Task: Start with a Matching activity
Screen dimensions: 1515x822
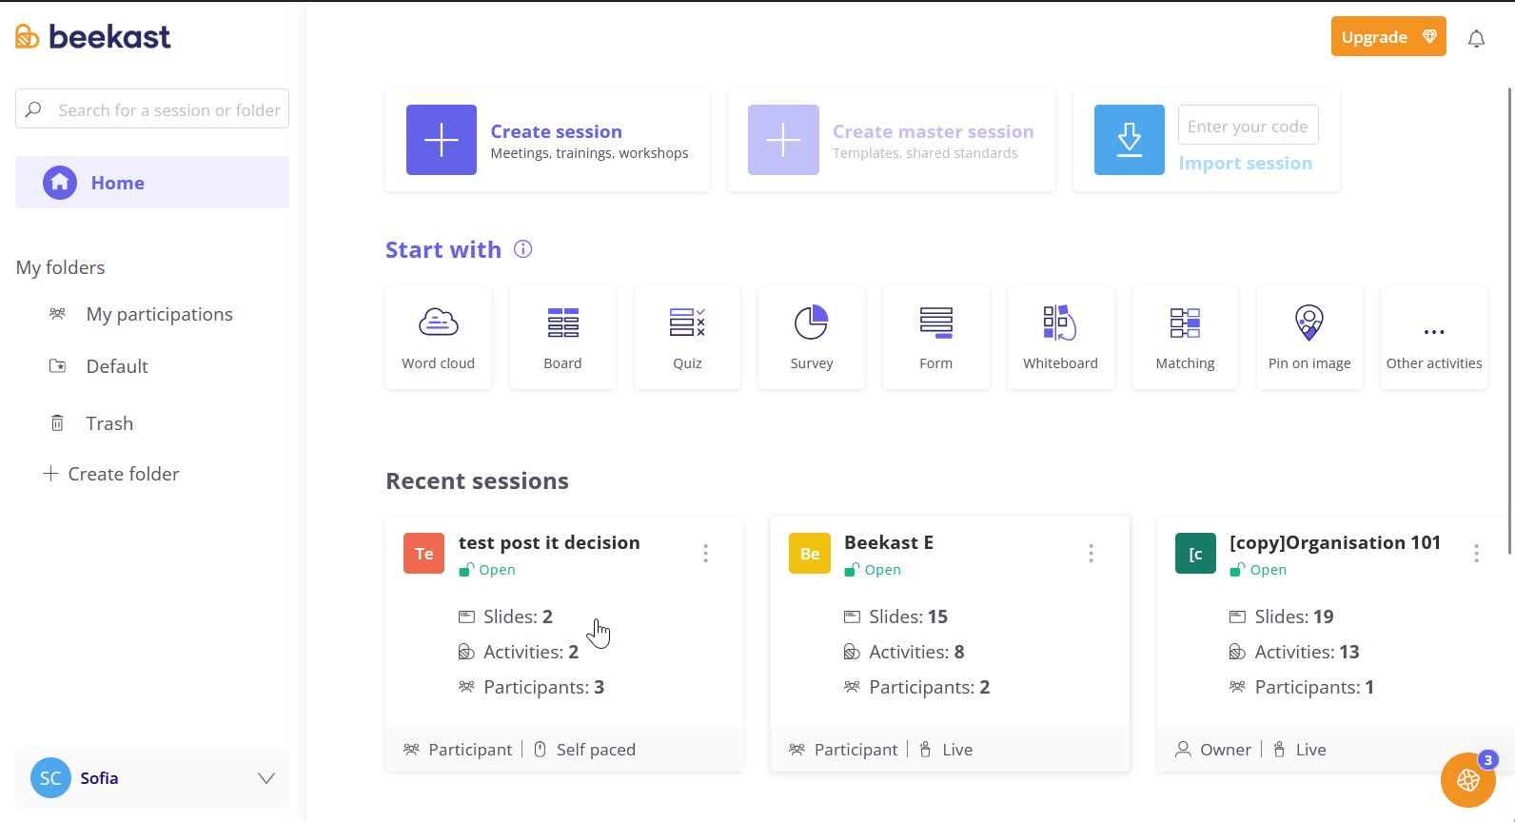Action: pos(1185,337)
